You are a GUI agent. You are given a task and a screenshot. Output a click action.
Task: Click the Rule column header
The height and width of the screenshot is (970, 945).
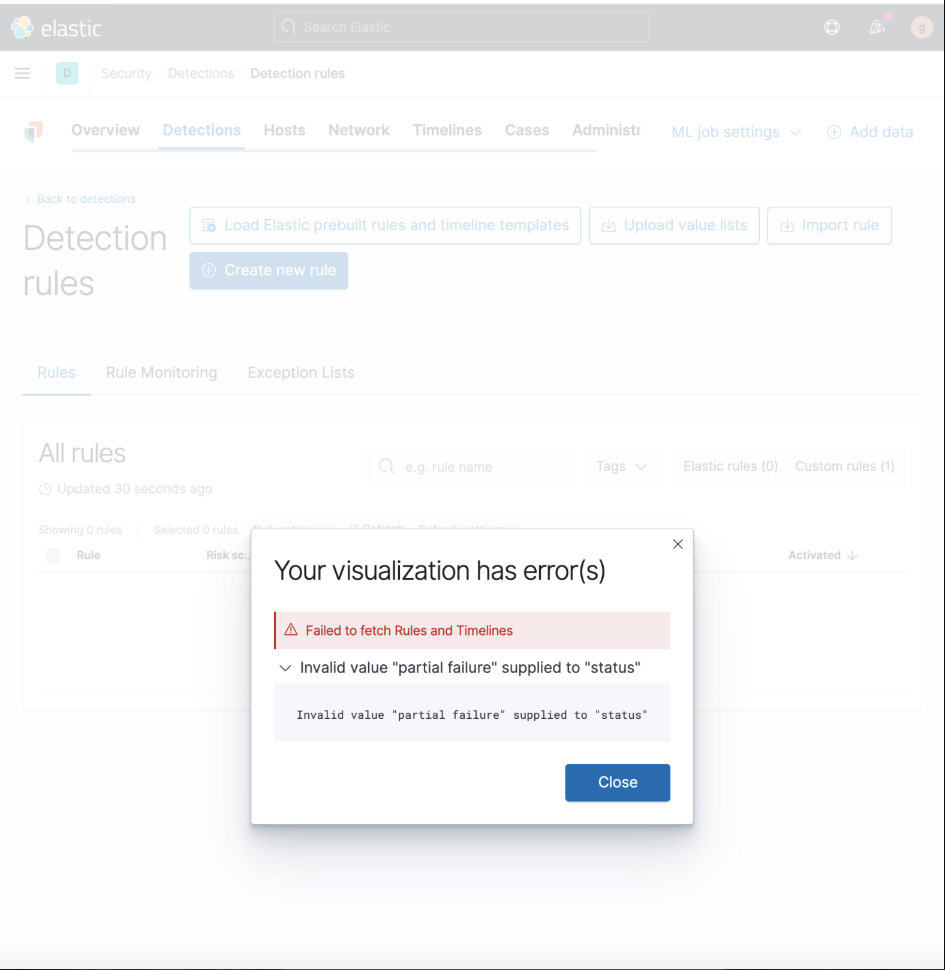[x=88, y=555]
